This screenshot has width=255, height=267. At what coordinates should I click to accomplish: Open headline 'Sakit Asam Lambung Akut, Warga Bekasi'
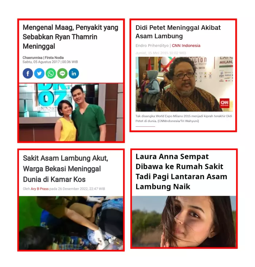pos(66,169)
